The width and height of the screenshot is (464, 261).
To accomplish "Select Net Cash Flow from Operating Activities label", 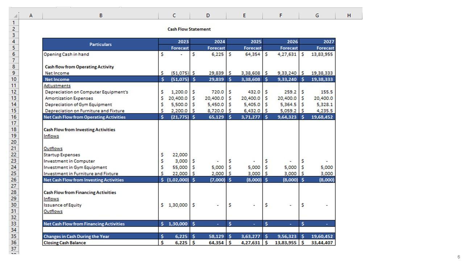I will point(84,117).
